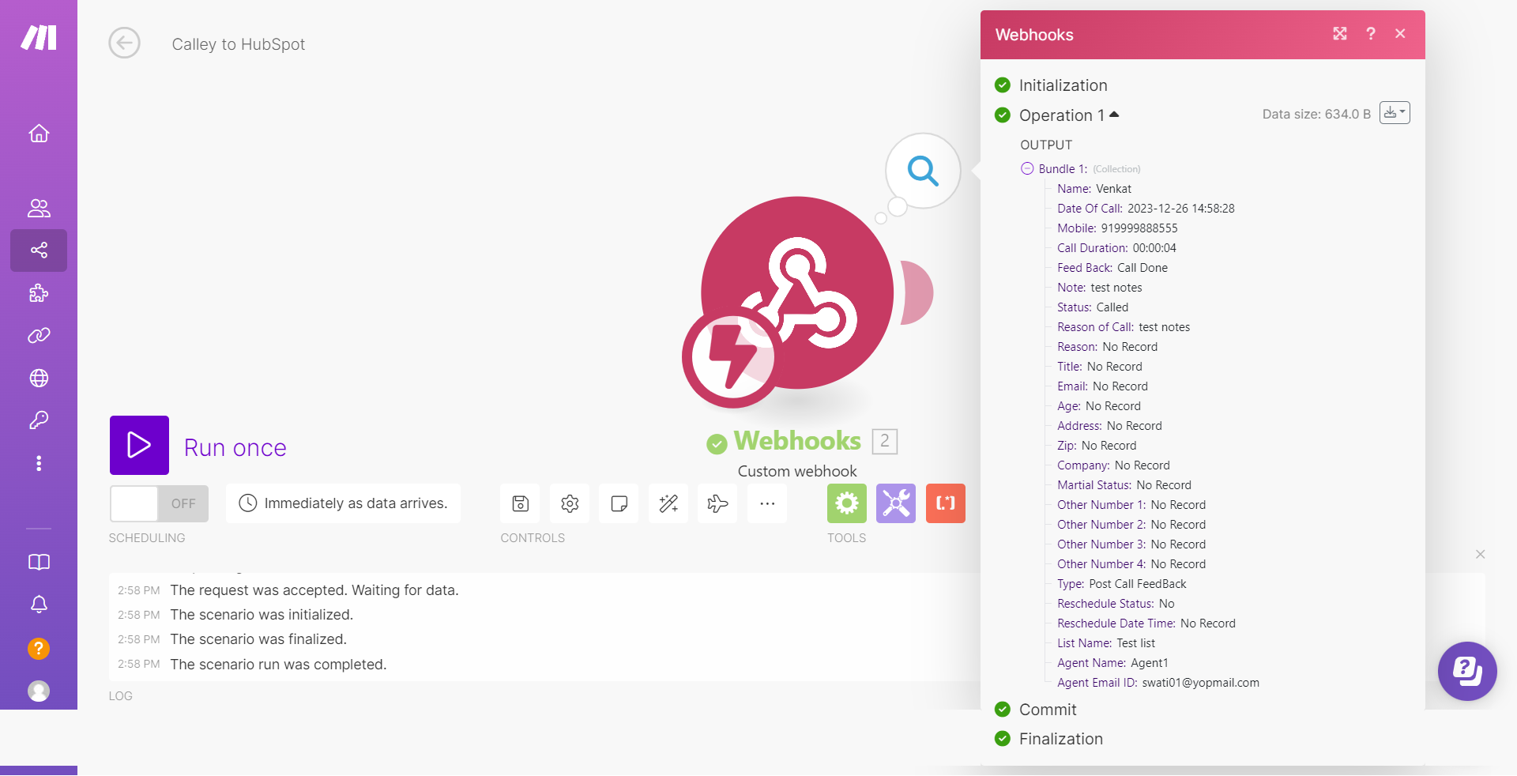
Task: Open the orange Text parser brackets icon
Action: click(946, 503)
